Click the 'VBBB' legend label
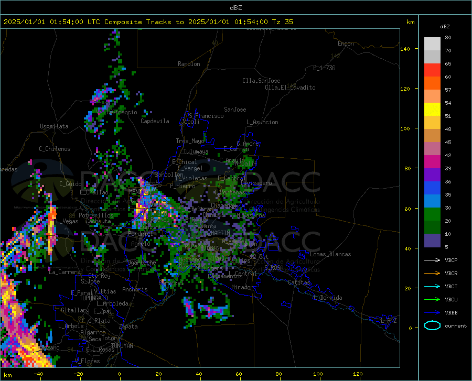Screen dimensions: 472x381 tap(451, 313)
